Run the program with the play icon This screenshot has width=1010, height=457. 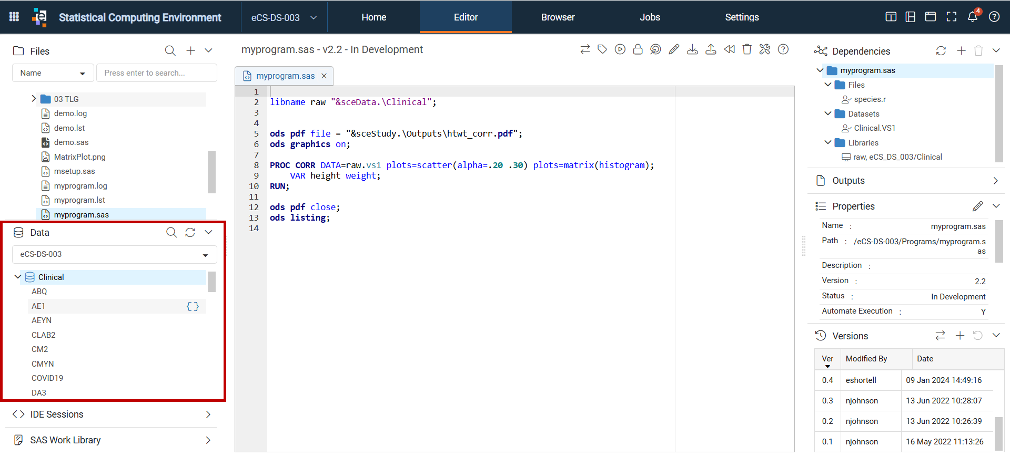(x=620, y=49)
